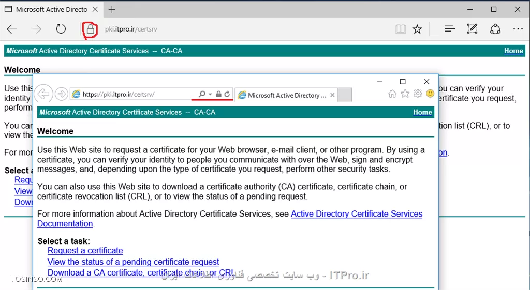Screen dimensions: 530x290
Task: Open the Share icon in Edge
Action: tap(495, 29)
